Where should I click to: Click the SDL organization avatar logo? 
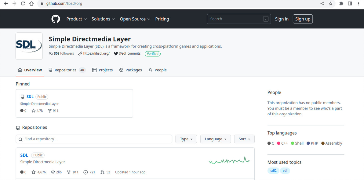[29, 46]
